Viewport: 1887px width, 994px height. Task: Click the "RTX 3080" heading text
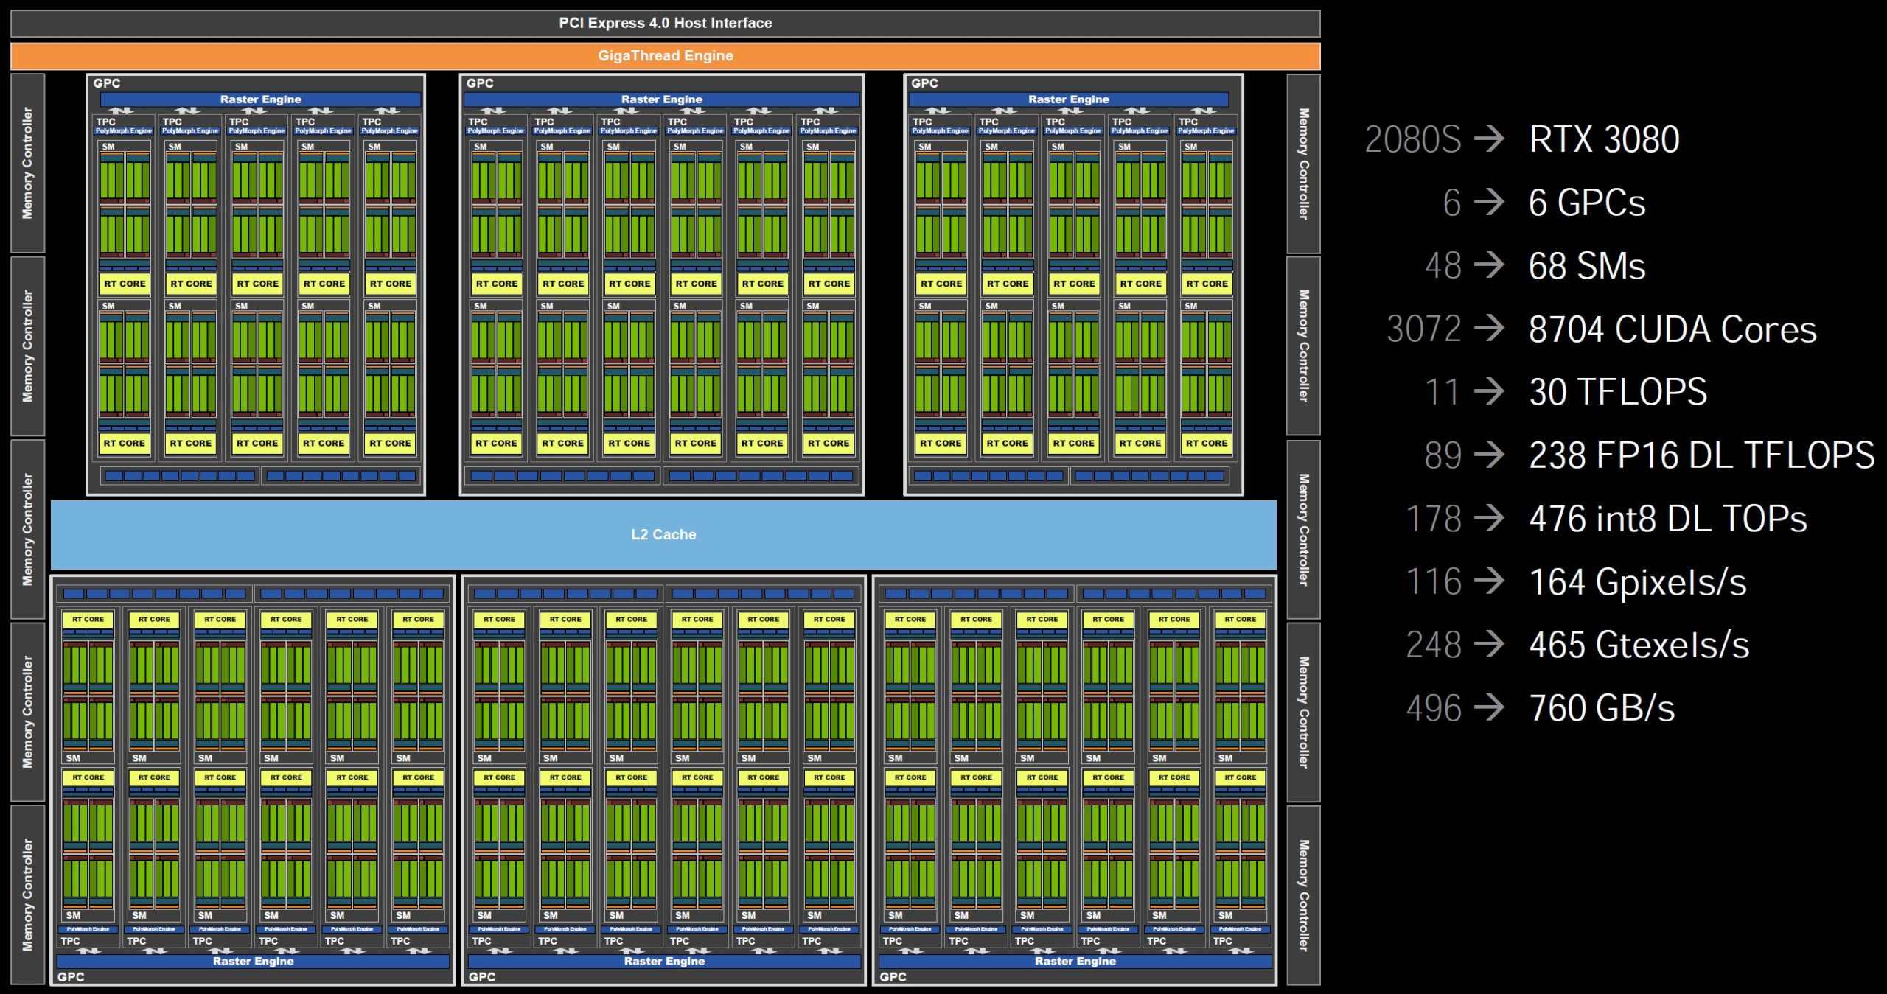point(1604,139)
